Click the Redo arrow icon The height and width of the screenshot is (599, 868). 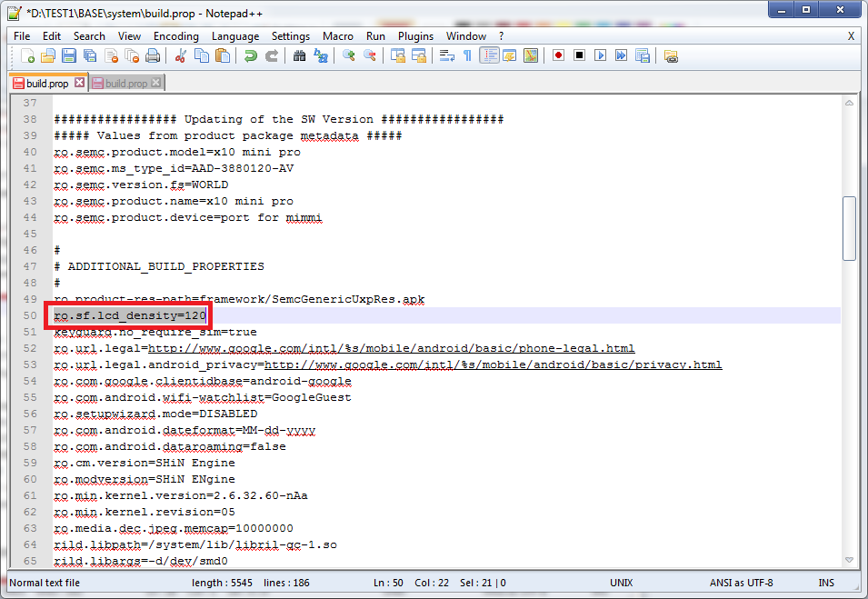coord(271,56)
